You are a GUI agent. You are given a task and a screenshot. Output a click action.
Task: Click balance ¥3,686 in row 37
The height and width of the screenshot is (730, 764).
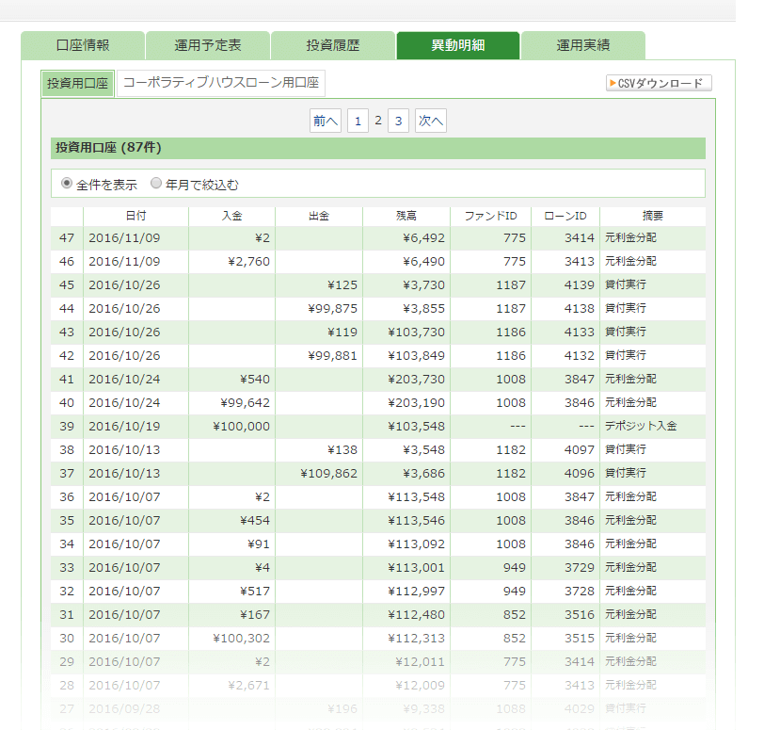pyautogui.click(x=424, y=474)
